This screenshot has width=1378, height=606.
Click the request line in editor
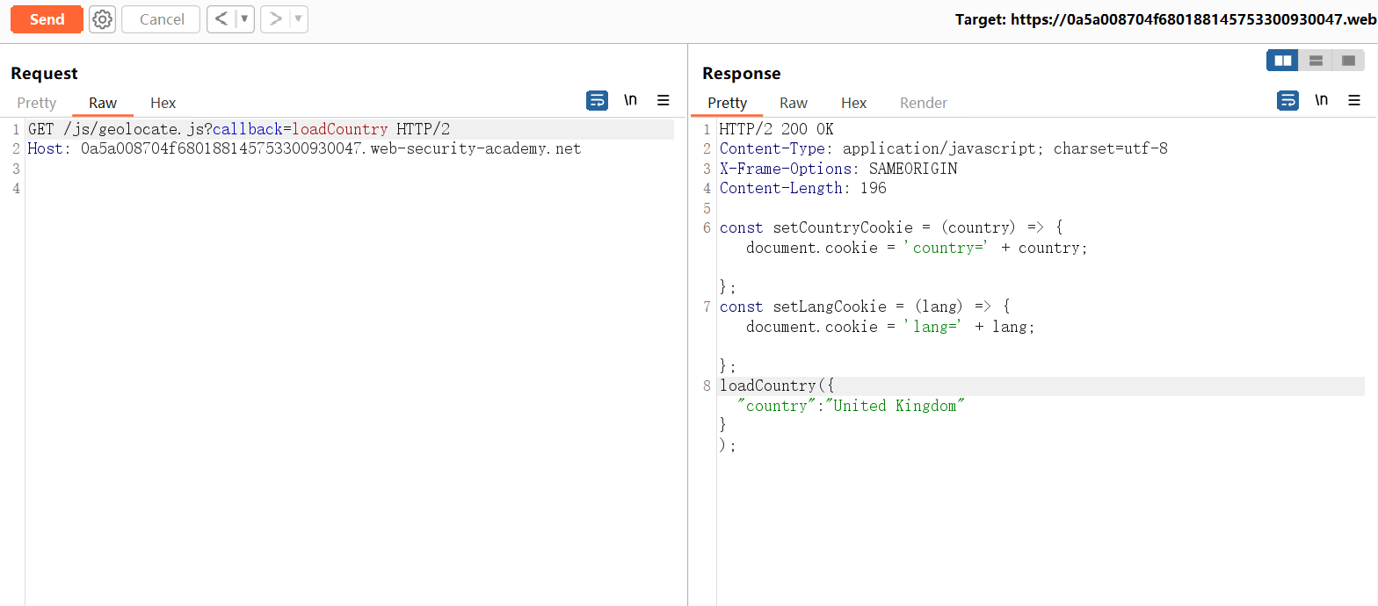click(x=239, y=129)
